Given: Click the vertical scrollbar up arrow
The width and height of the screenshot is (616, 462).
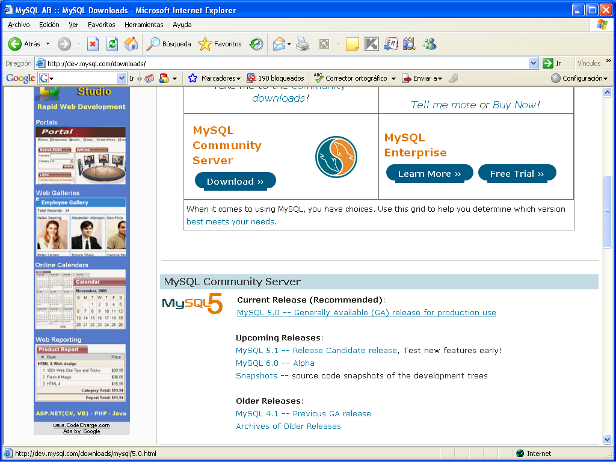Looking at the screenshot, I should tap(607, 93).
